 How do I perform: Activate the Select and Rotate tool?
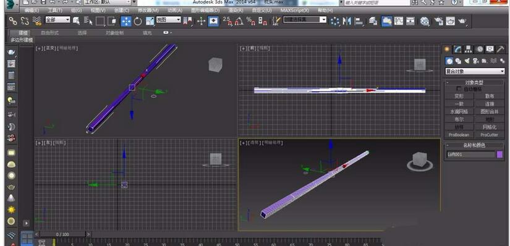[138, 22]
